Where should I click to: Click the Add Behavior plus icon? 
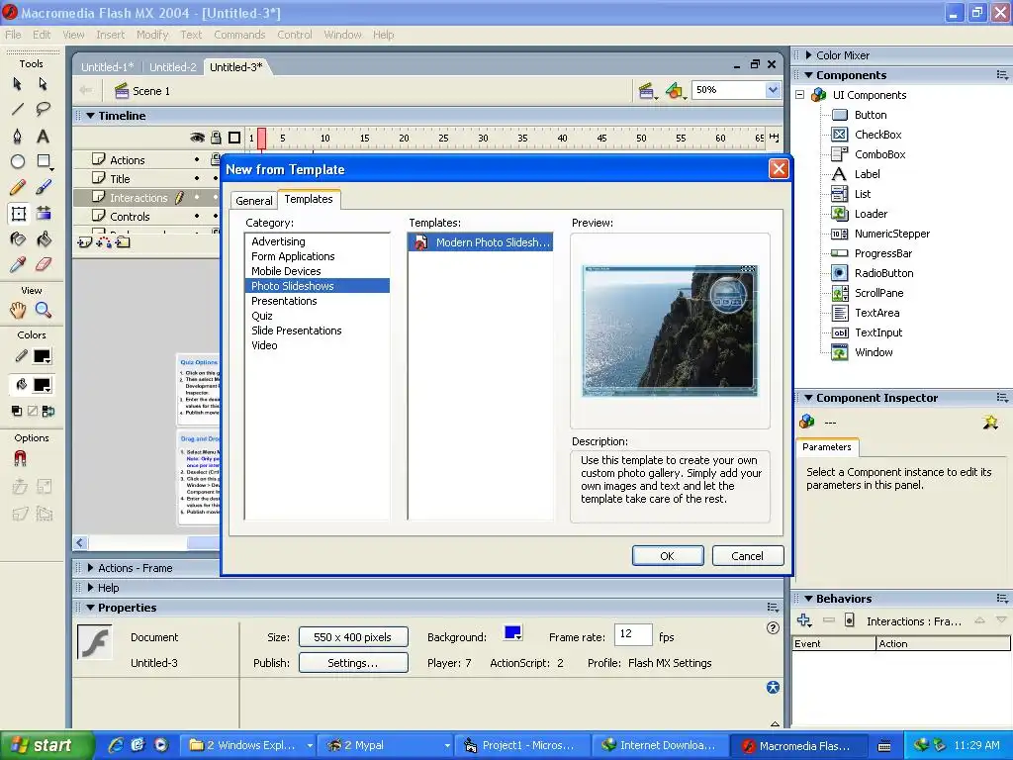(x=803, y=620)
